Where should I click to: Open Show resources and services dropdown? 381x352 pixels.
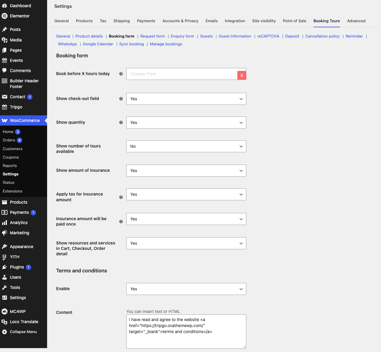coord(186,243)
